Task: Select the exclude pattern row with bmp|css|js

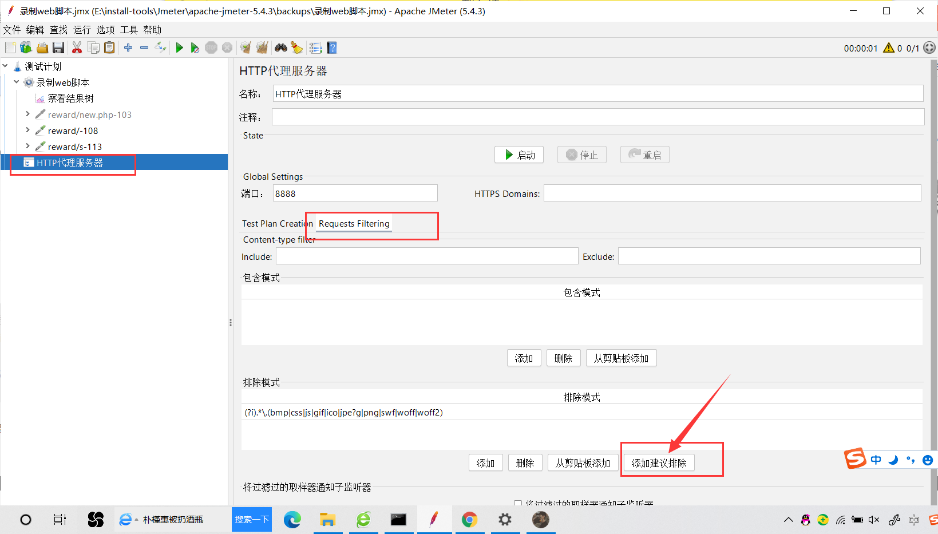Action: pyautogui.click(x=582, y=413)
